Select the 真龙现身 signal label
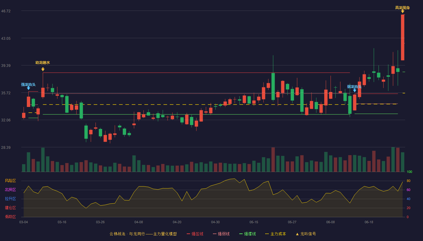The height and width of the screenshot is (241, 423). pyautogui.click(x=402, y=8)
